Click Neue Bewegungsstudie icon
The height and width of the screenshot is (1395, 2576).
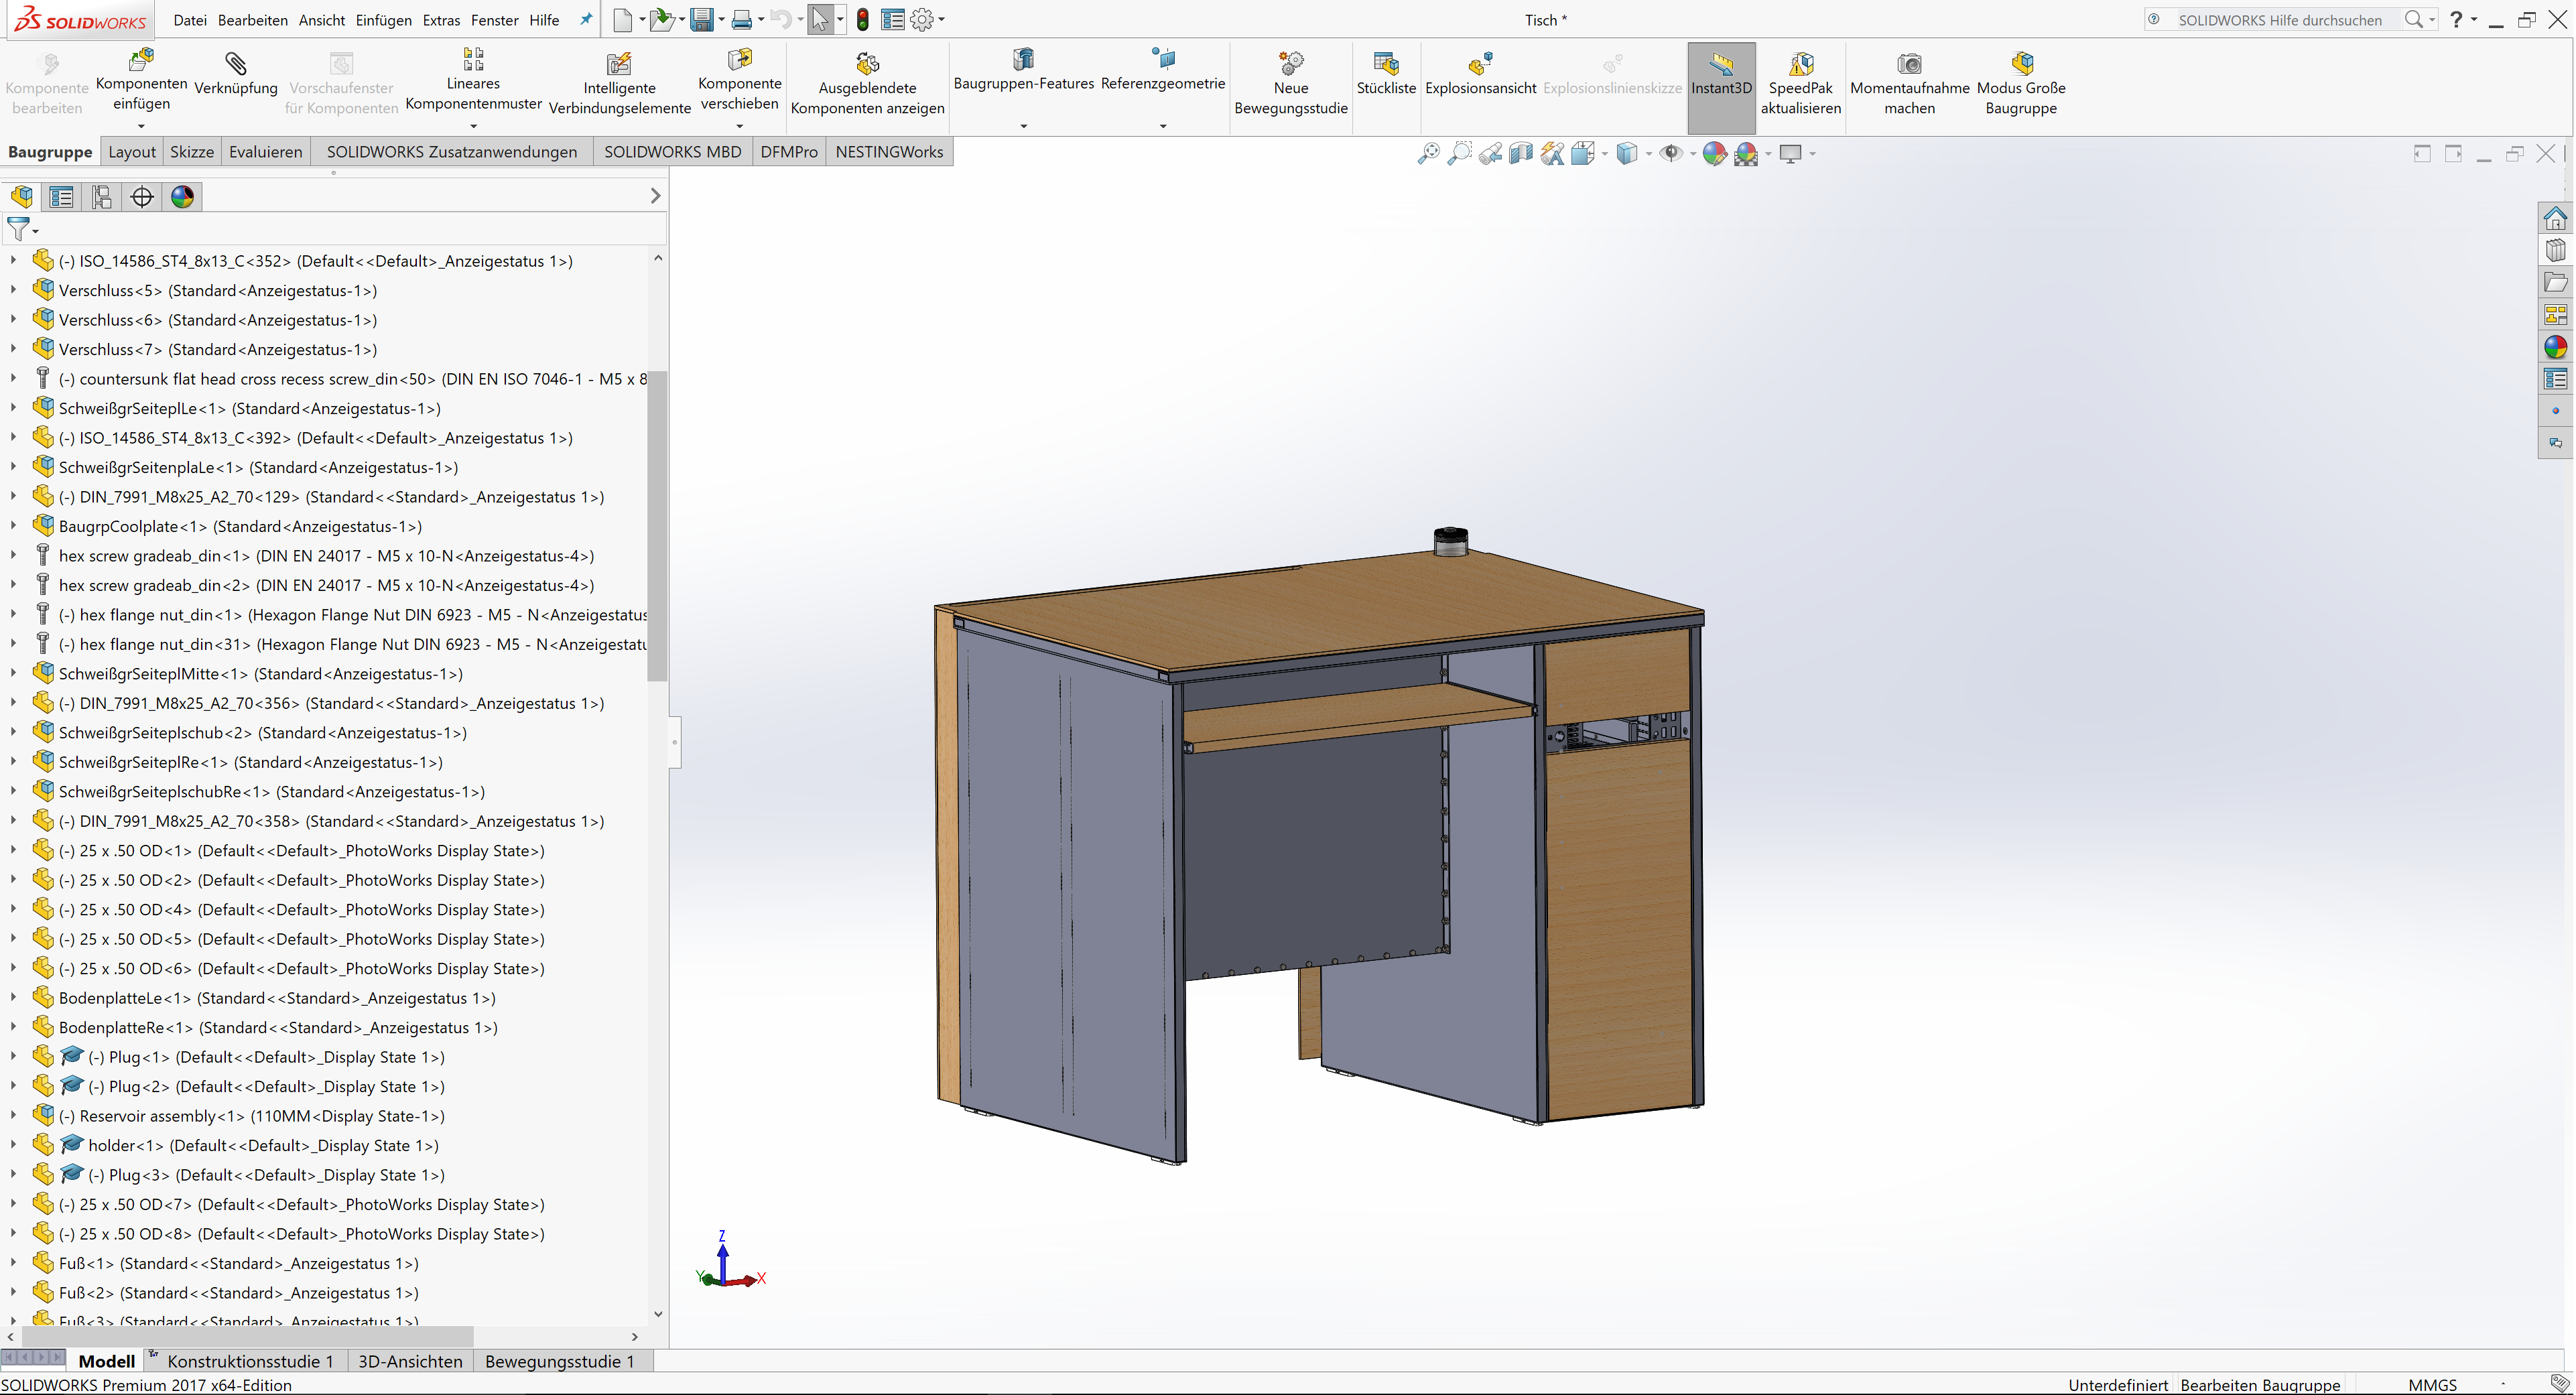(1290, 64)
